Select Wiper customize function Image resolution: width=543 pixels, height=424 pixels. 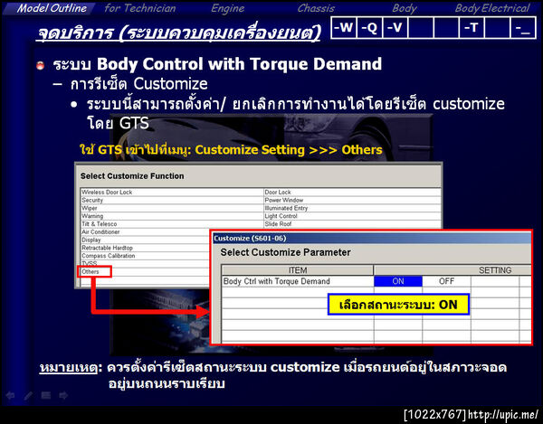click(x=172, y=208)
